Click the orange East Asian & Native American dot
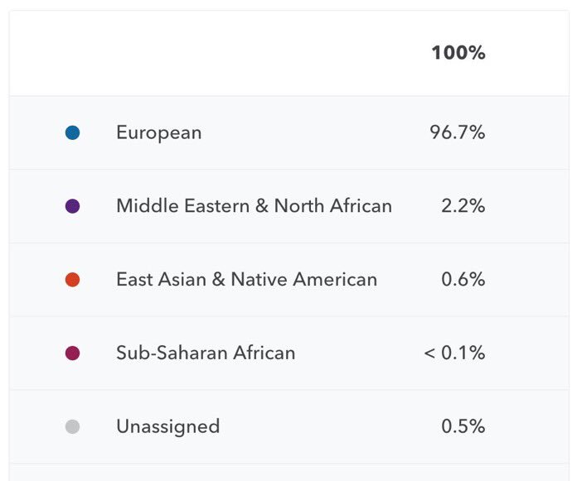582x481 pixels. (x=73, y=280)
